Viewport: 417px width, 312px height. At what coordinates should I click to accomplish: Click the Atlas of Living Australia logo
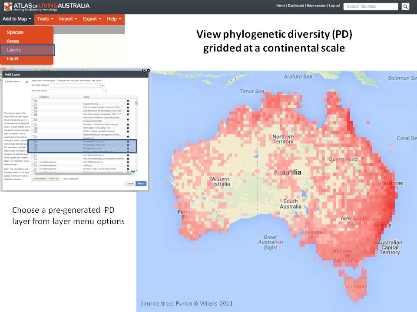tap(46, 6)
